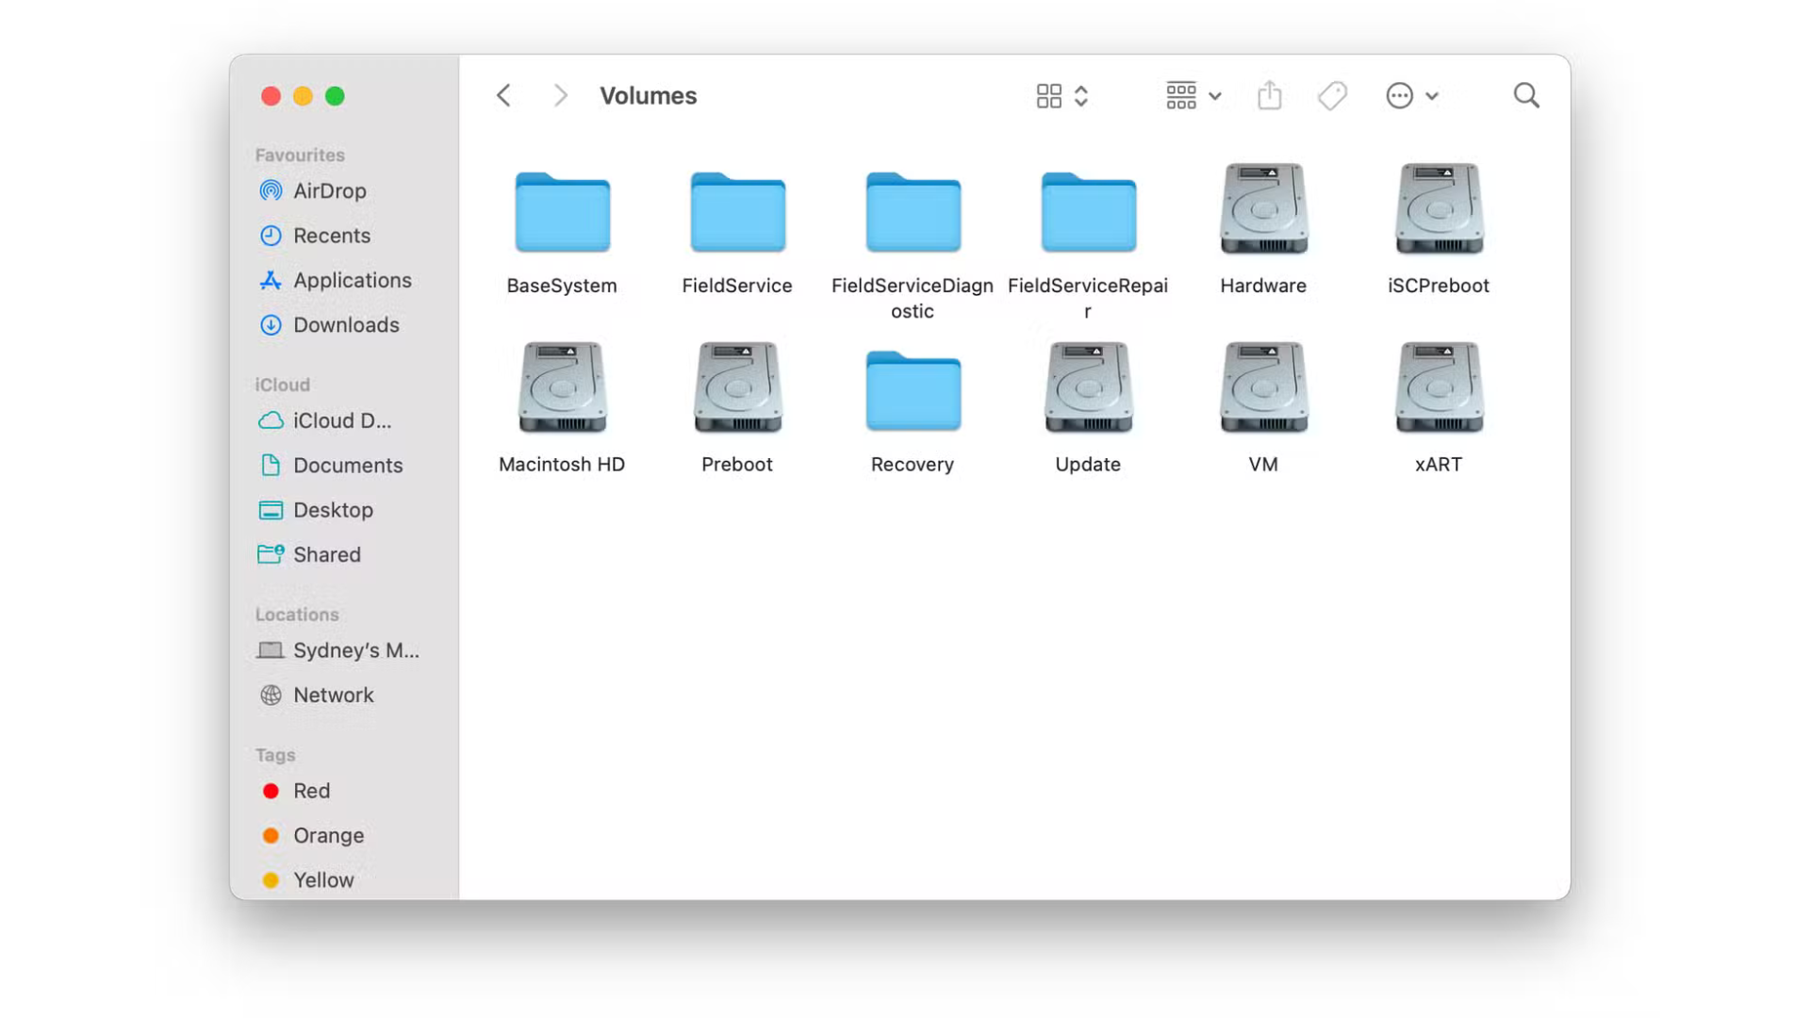Open Network location in the sidebar
Screen dimensions: 1810x1018
point(333,695)
